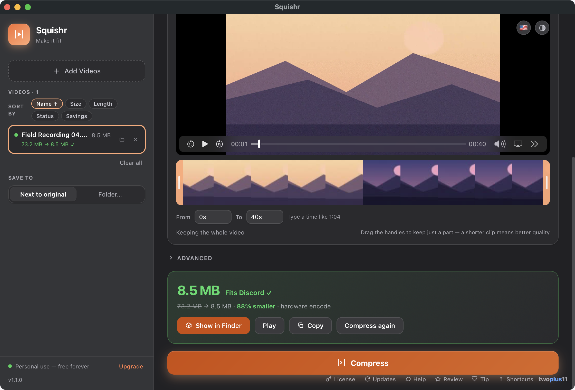This screenshot has width=575, height=390.
Task: Sort videos by Savings
Action: click(x=76, y=116)
